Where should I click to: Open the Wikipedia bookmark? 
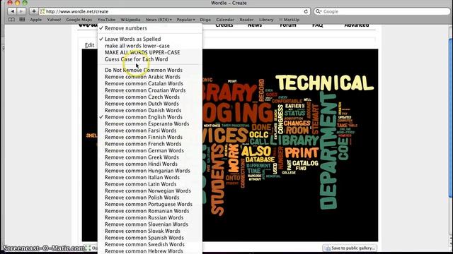point(130,20)
